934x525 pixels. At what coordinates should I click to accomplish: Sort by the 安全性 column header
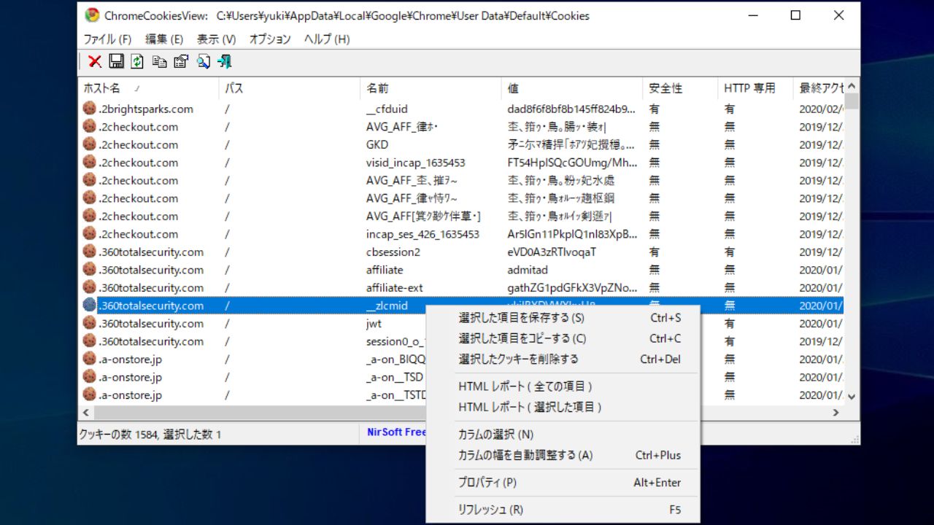[680, 88]
